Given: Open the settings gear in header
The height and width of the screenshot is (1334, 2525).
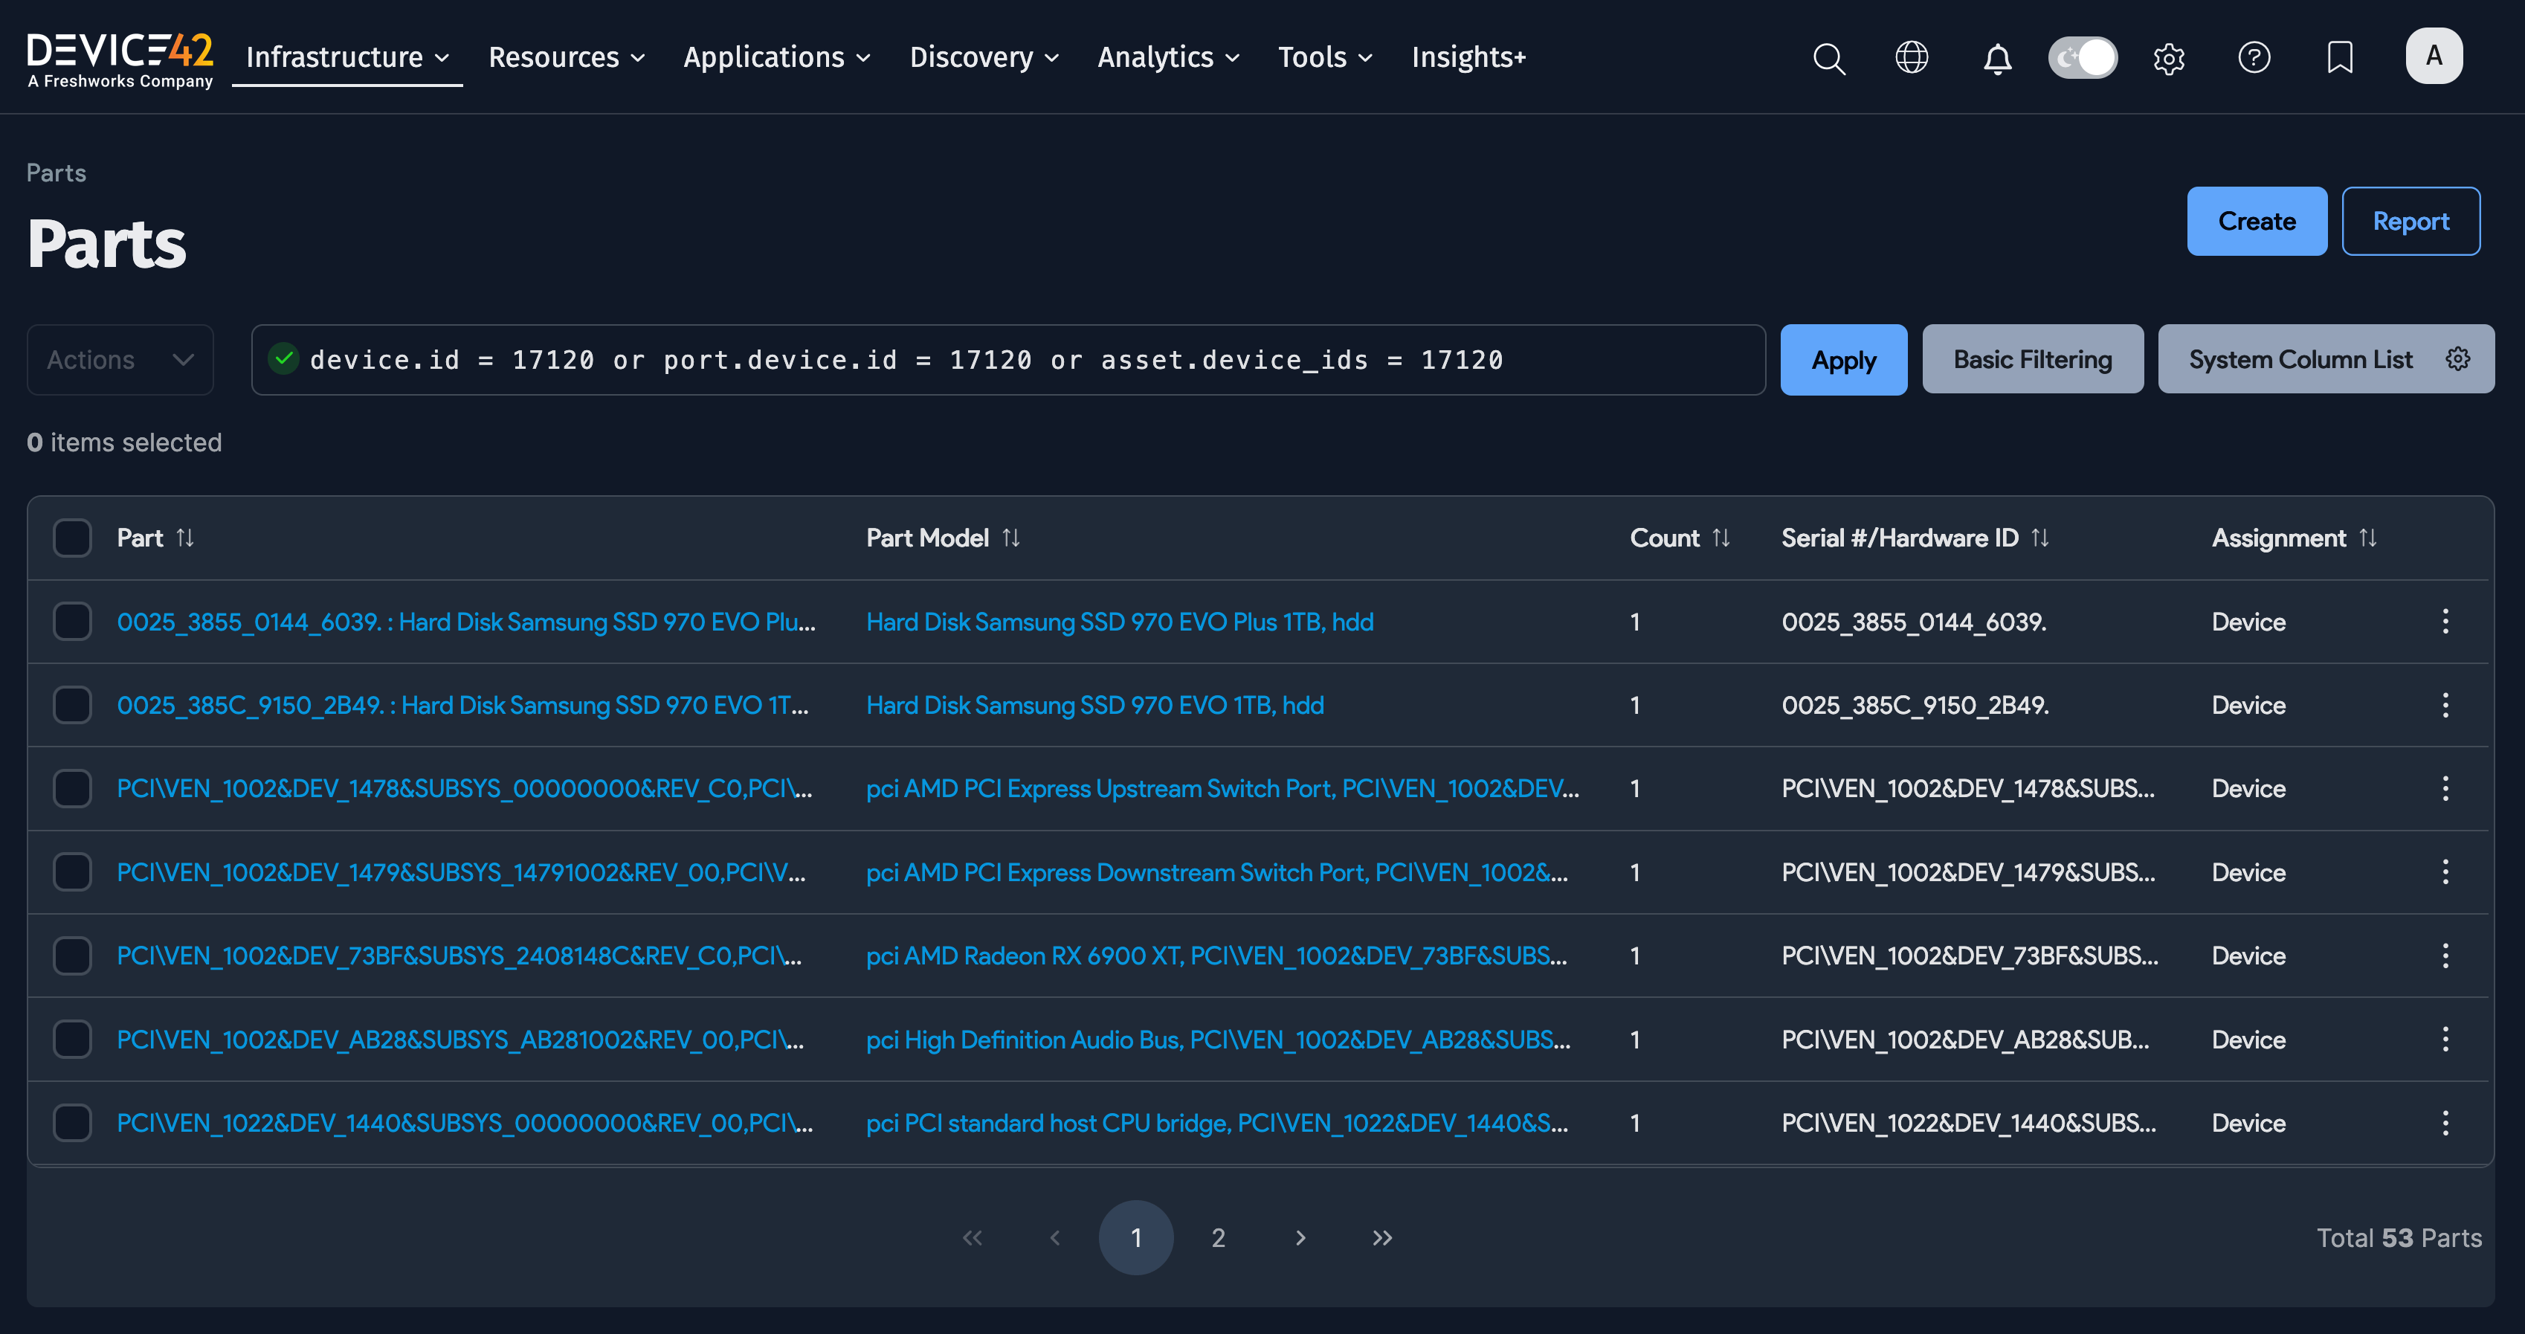Looking at the screenshot, I should coord(2168,59).
